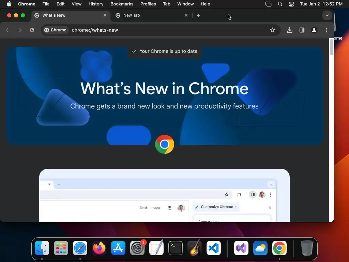349x262 pixels.
Task: Click the date and time in menu bar
Action: (x=321, y=4)
